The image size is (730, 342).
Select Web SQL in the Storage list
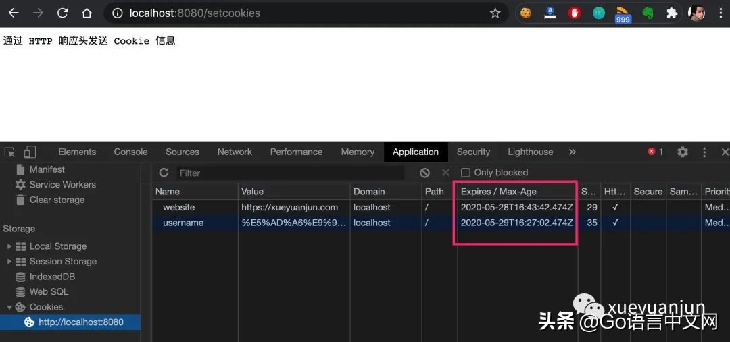tap(49, 292)
